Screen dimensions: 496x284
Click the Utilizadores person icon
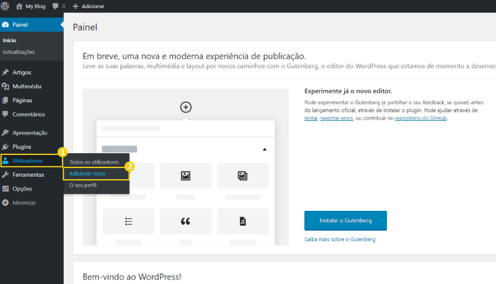[6, 161]
